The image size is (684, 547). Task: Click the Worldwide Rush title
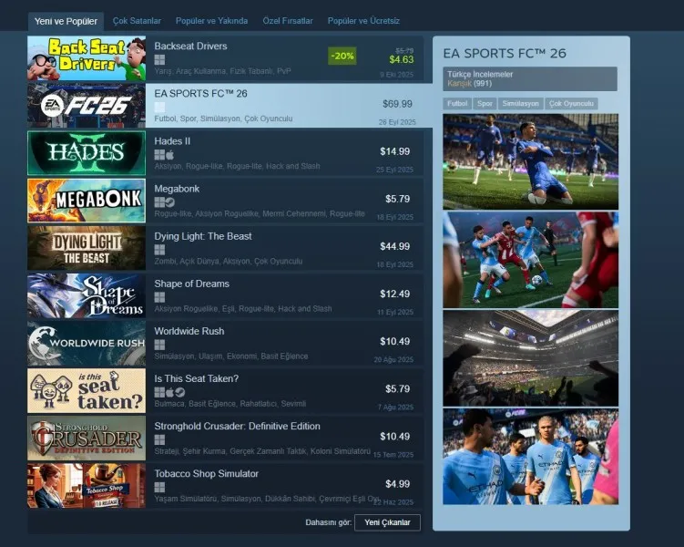189,331
